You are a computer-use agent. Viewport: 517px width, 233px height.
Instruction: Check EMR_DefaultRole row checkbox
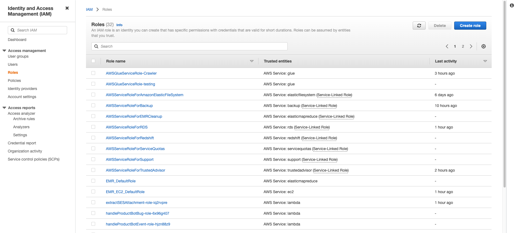click(x=93, y=181)
